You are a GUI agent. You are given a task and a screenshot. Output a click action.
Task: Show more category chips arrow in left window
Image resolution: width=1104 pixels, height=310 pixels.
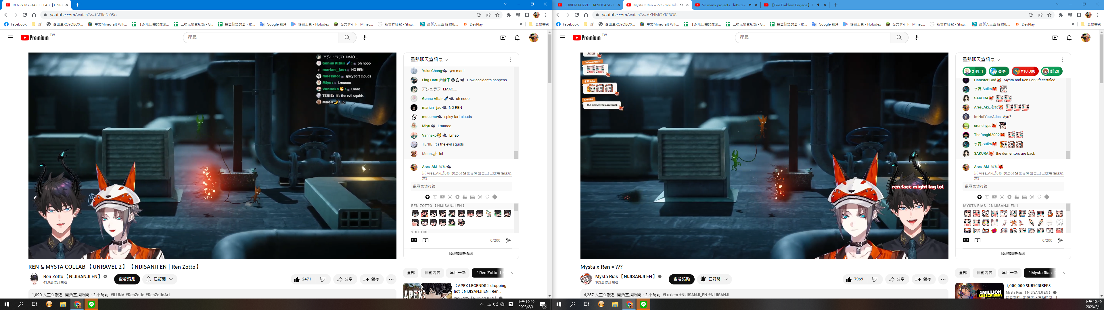pos(512,273)
